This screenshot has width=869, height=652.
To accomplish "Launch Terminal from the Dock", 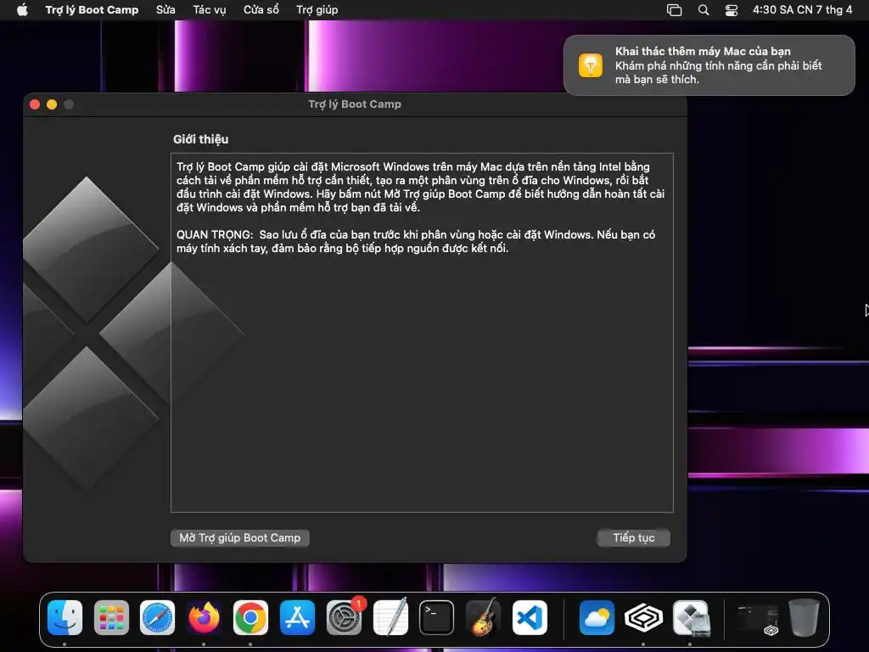I will tap(437, 618).
